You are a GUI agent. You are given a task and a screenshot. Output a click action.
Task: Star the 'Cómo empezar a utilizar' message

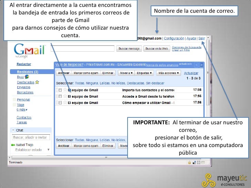(65, 102)
